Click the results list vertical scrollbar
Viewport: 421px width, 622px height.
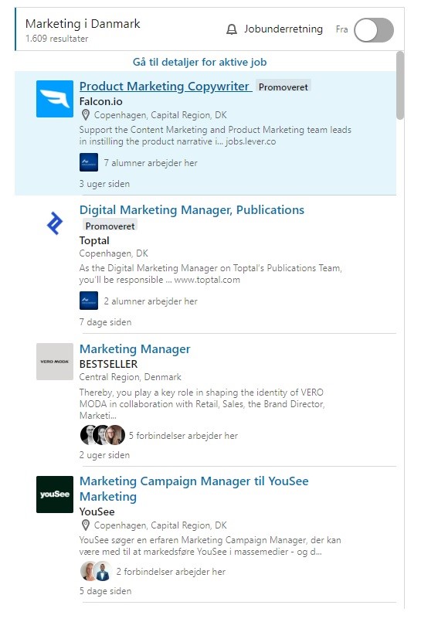[400, 85]
